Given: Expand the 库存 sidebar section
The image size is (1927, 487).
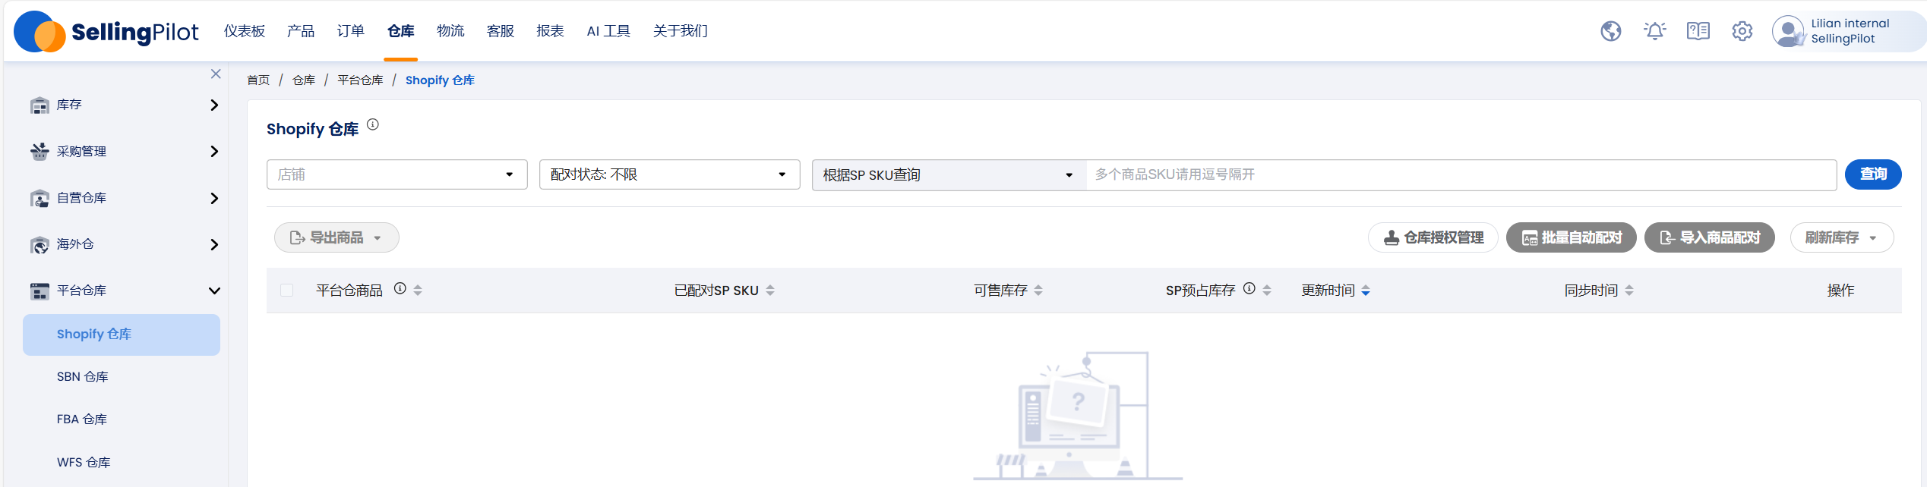Looking at the screenshot, I should tap(214, 105).
